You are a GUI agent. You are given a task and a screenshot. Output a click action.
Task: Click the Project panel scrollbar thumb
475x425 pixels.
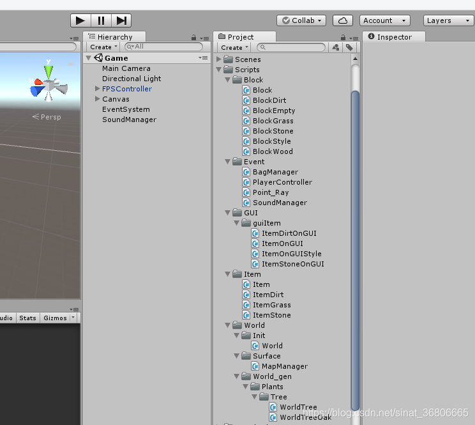(355, 251)
